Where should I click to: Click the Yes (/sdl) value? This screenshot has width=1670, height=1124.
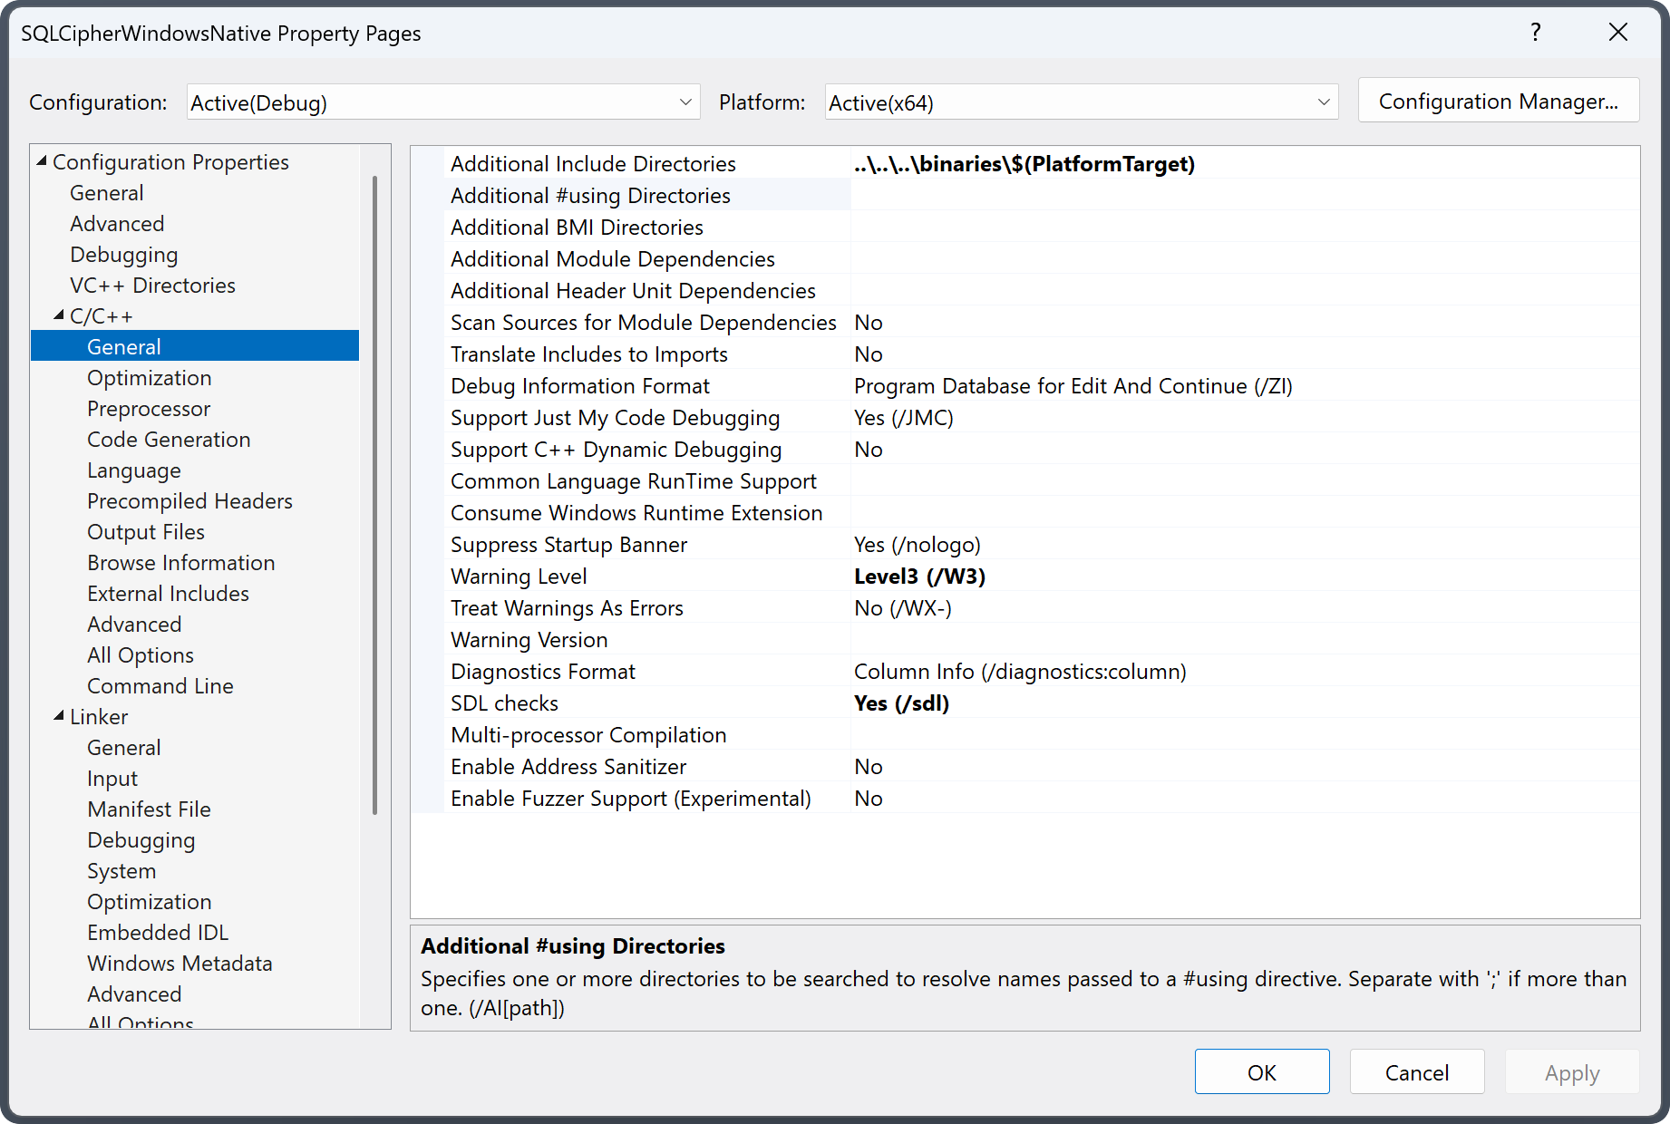(x=901, y=703)
